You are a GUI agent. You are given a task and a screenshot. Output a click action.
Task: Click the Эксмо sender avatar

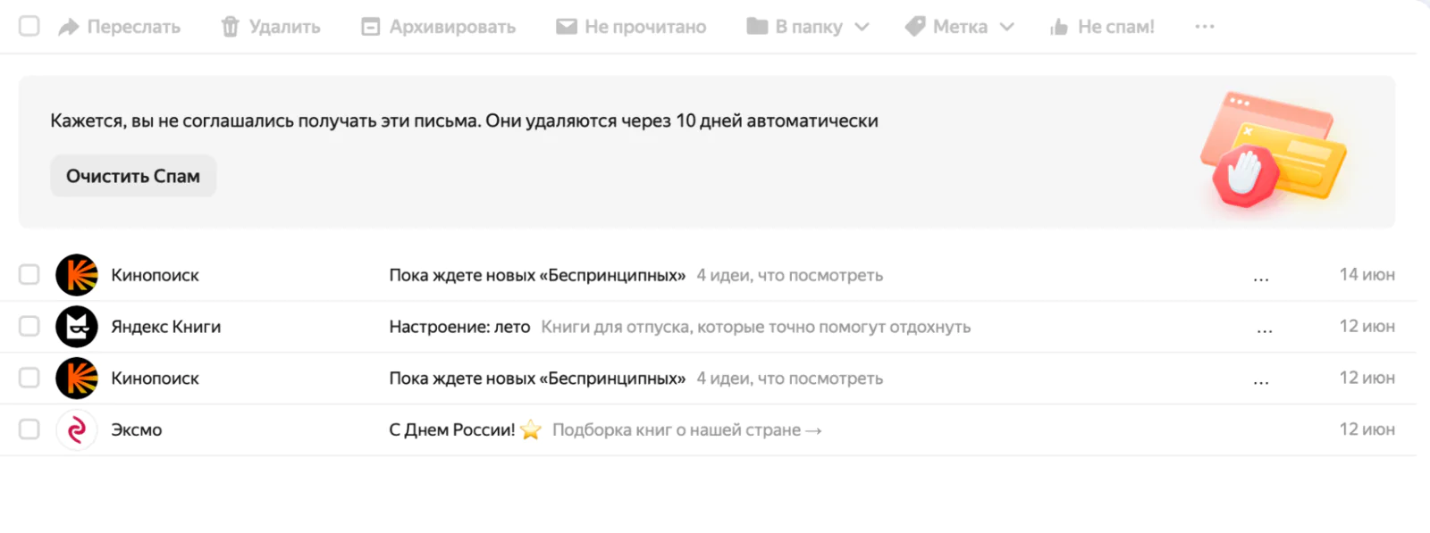tap(77, 429)
